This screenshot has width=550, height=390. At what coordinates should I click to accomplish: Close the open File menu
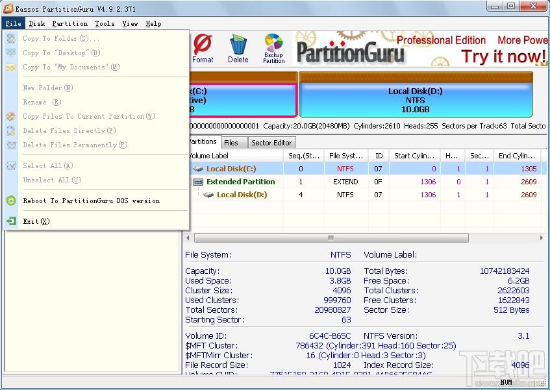[x=14, y=24]
